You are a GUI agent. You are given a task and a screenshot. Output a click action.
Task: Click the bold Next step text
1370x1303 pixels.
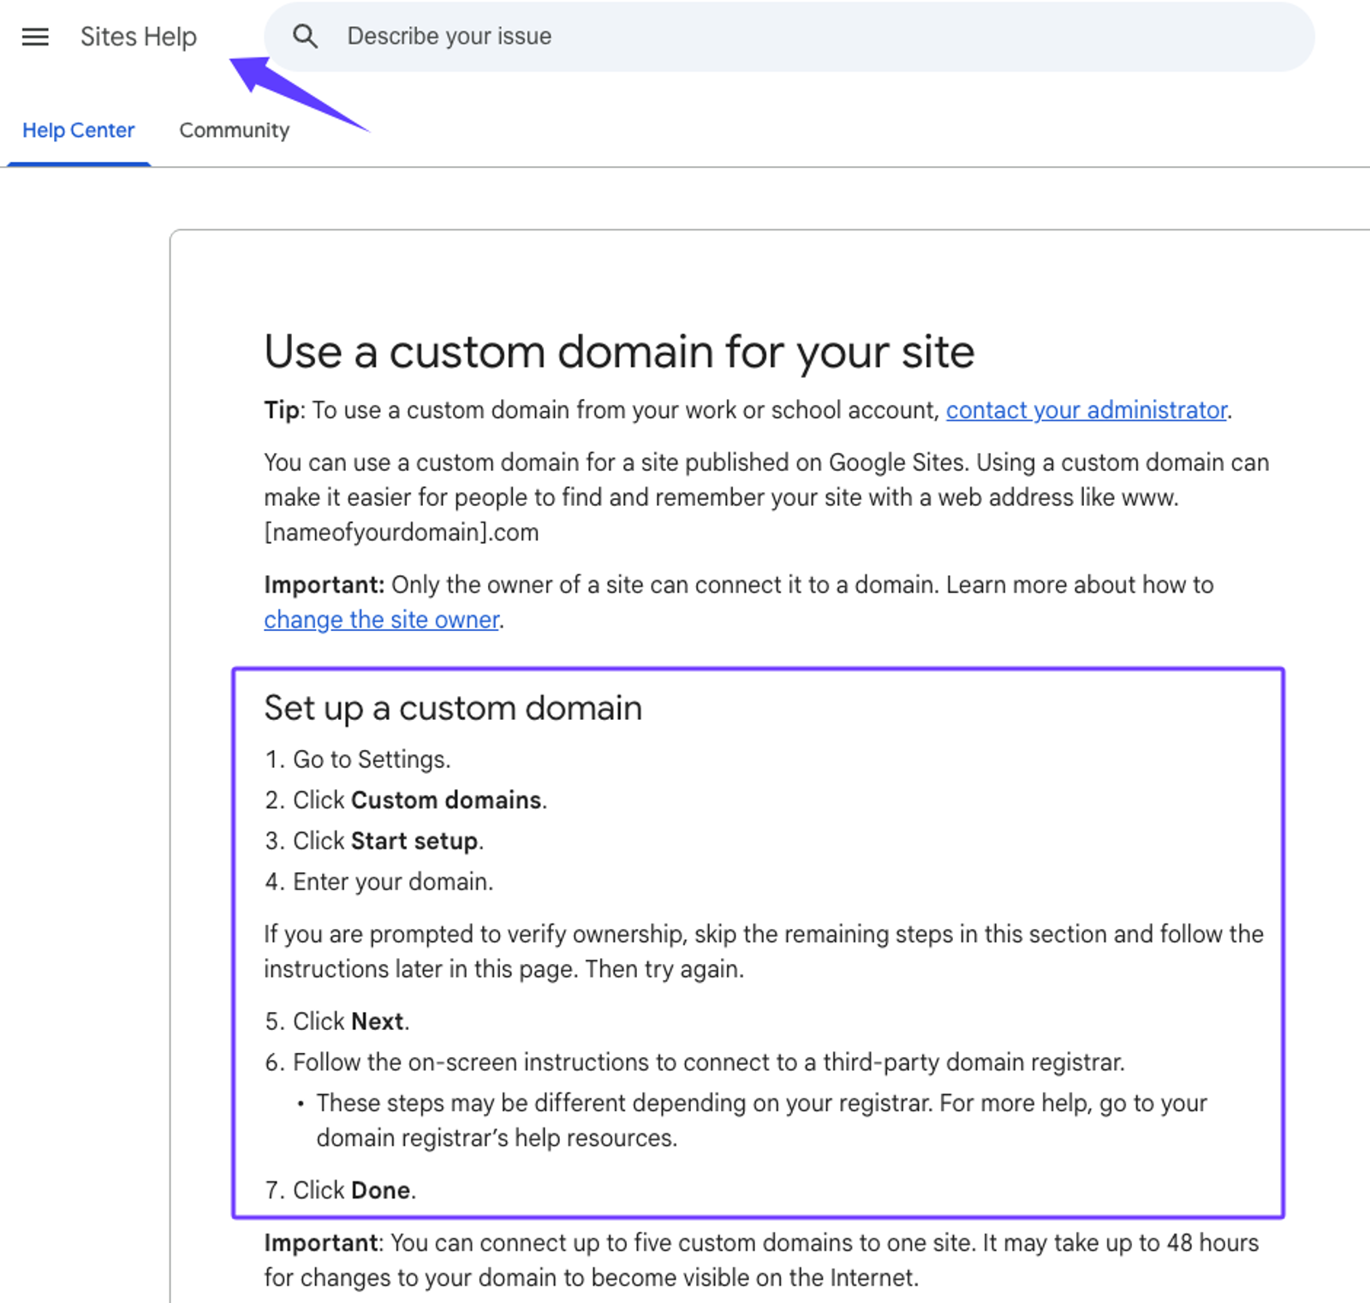pos(377,1021)
